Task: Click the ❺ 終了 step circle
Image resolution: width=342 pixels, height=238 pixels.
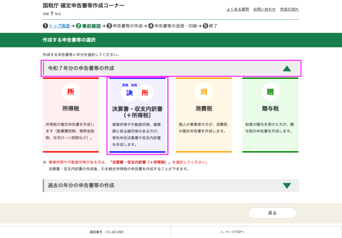Action: tap(205, 26)
